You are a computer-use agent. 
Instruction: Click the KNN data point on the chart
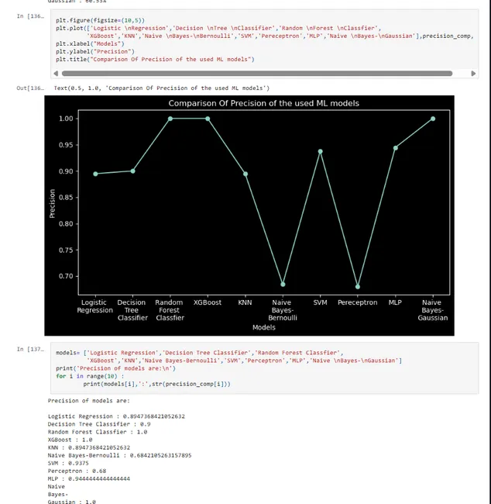(245, 174)
